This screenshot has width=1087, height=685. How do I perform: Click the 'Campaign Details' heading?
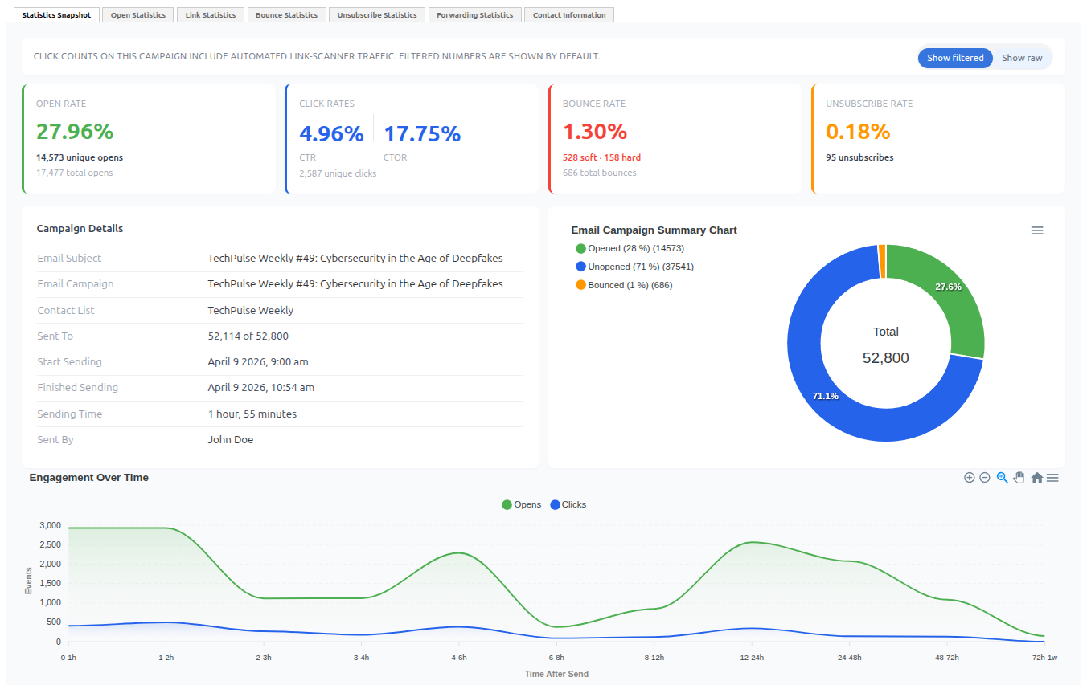(80, 228)
